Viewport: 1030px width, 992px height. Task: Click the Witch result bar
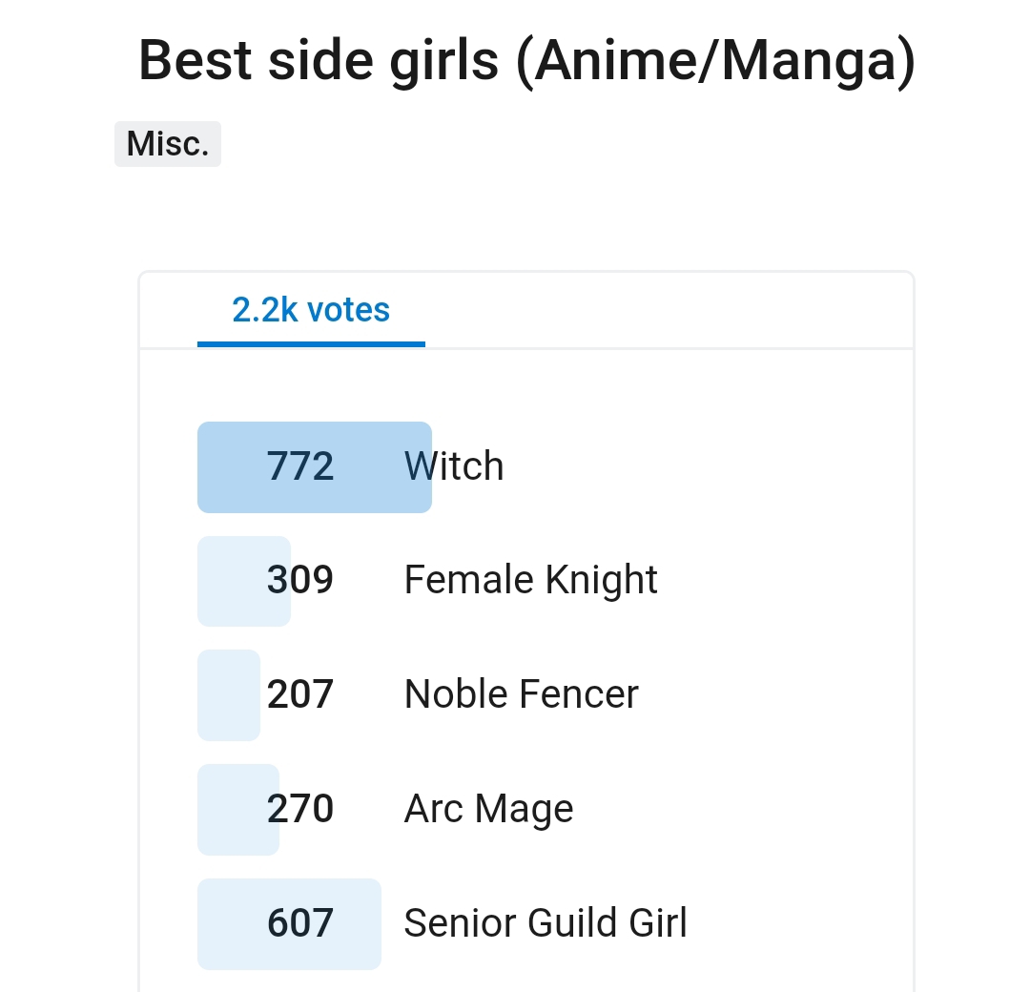coord(315,467)
